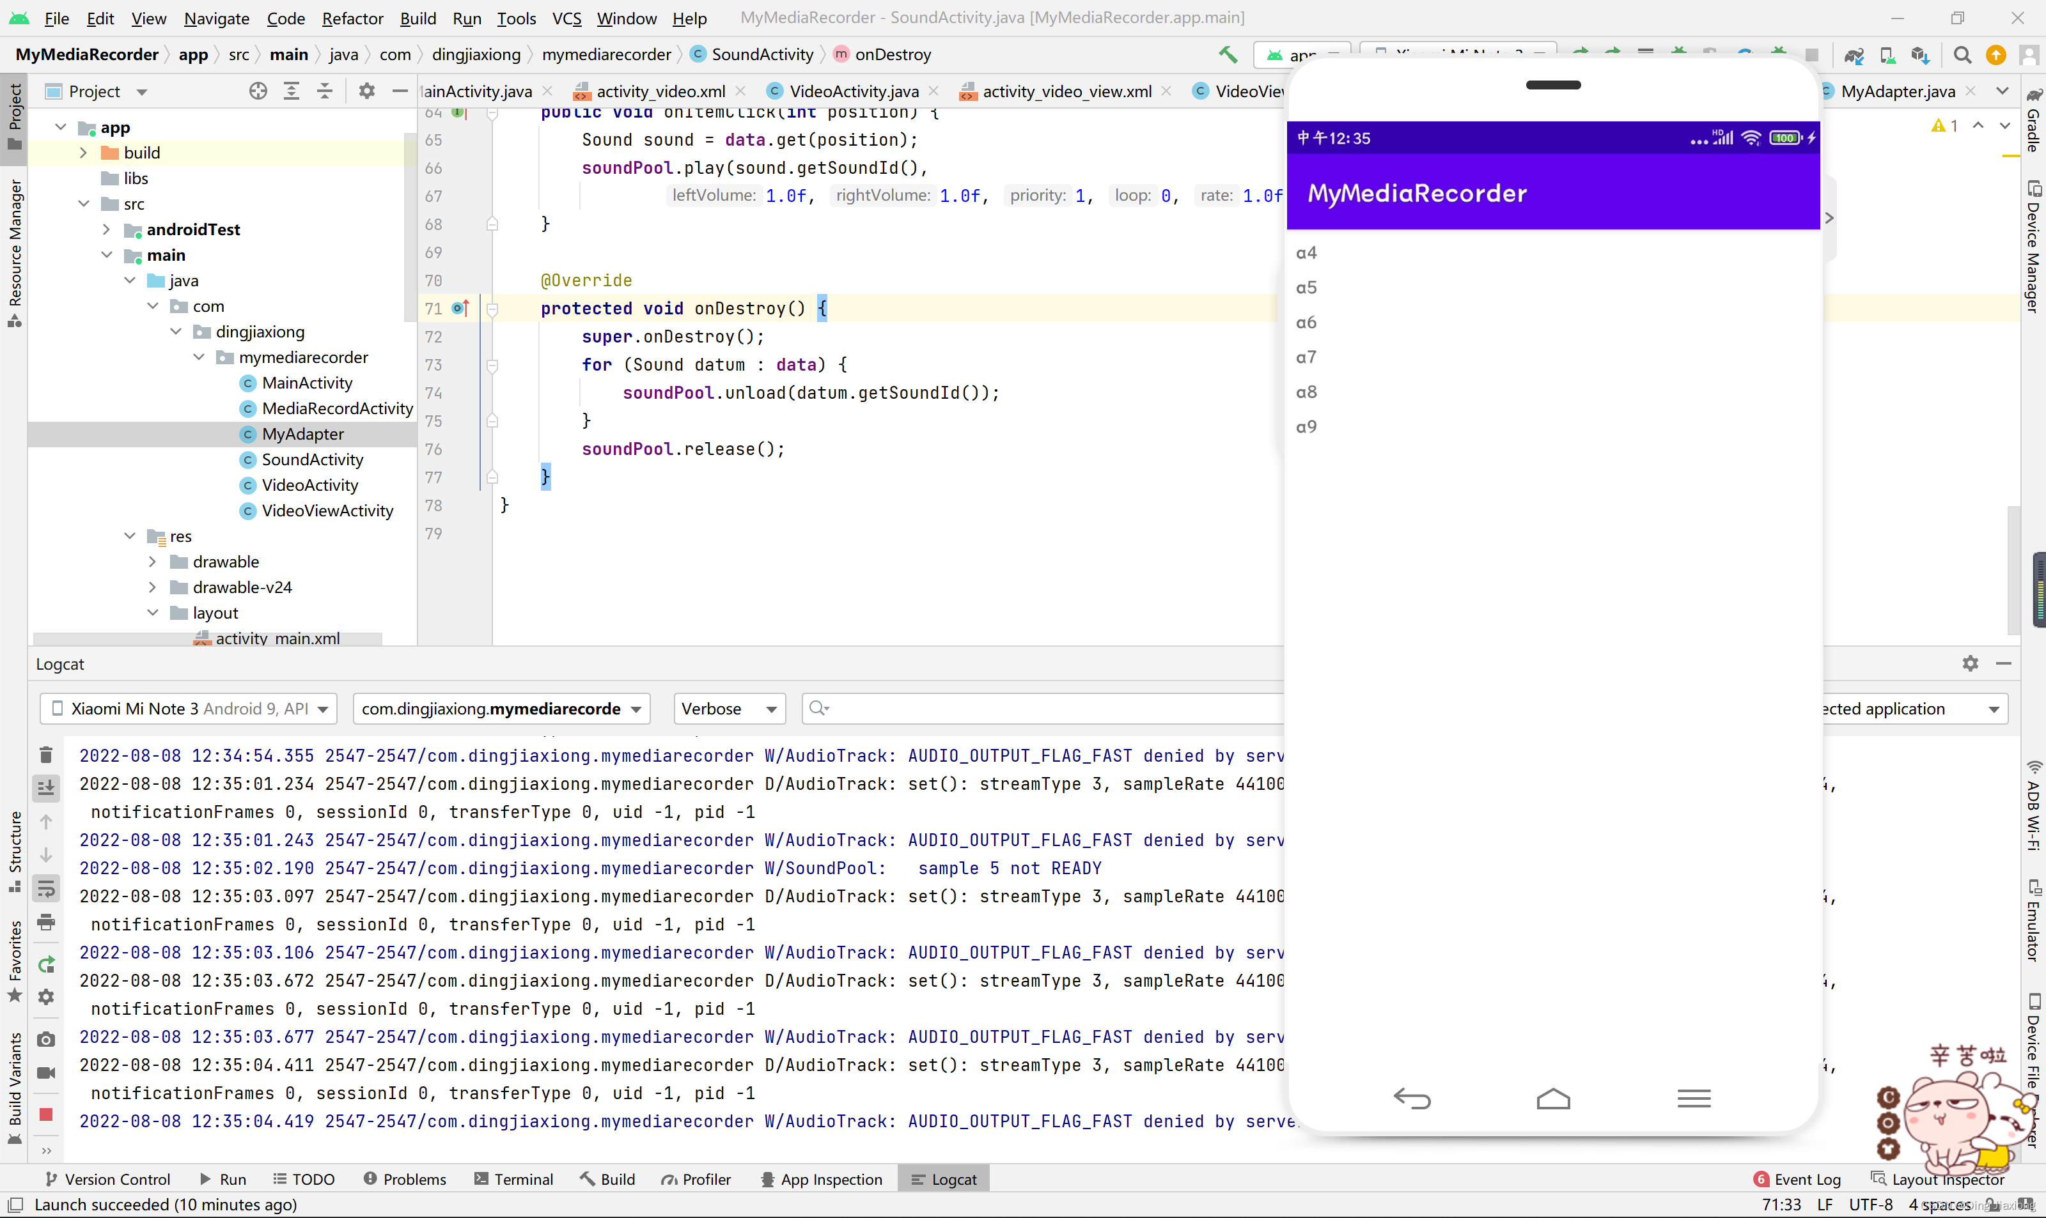Image resolution: width=2046 pixels, height=1218 pixels.
Task: Select the activity_video_view.xml tab
Action: click(1066, 90)
